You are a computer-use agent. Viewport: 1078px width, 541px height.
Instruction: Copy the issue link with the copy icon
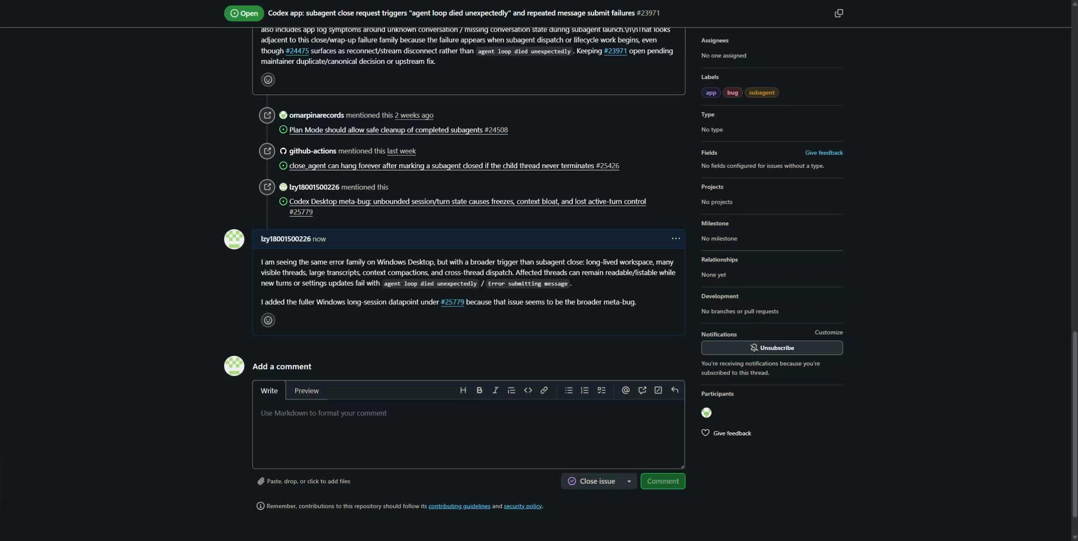[x=838, y=13]
